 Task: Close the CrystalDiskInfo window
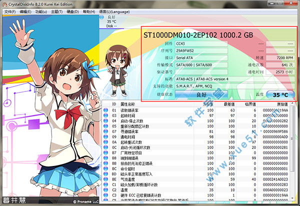(x=291, y=3)
